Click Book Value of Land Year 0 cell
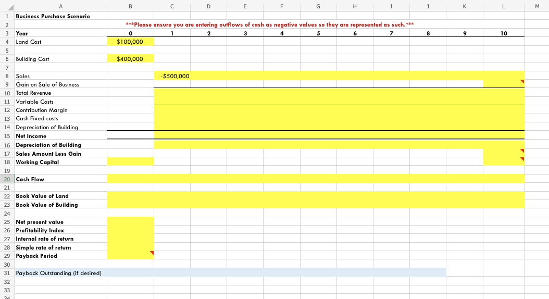Screen dimensions: 549x299 [130, 196]
